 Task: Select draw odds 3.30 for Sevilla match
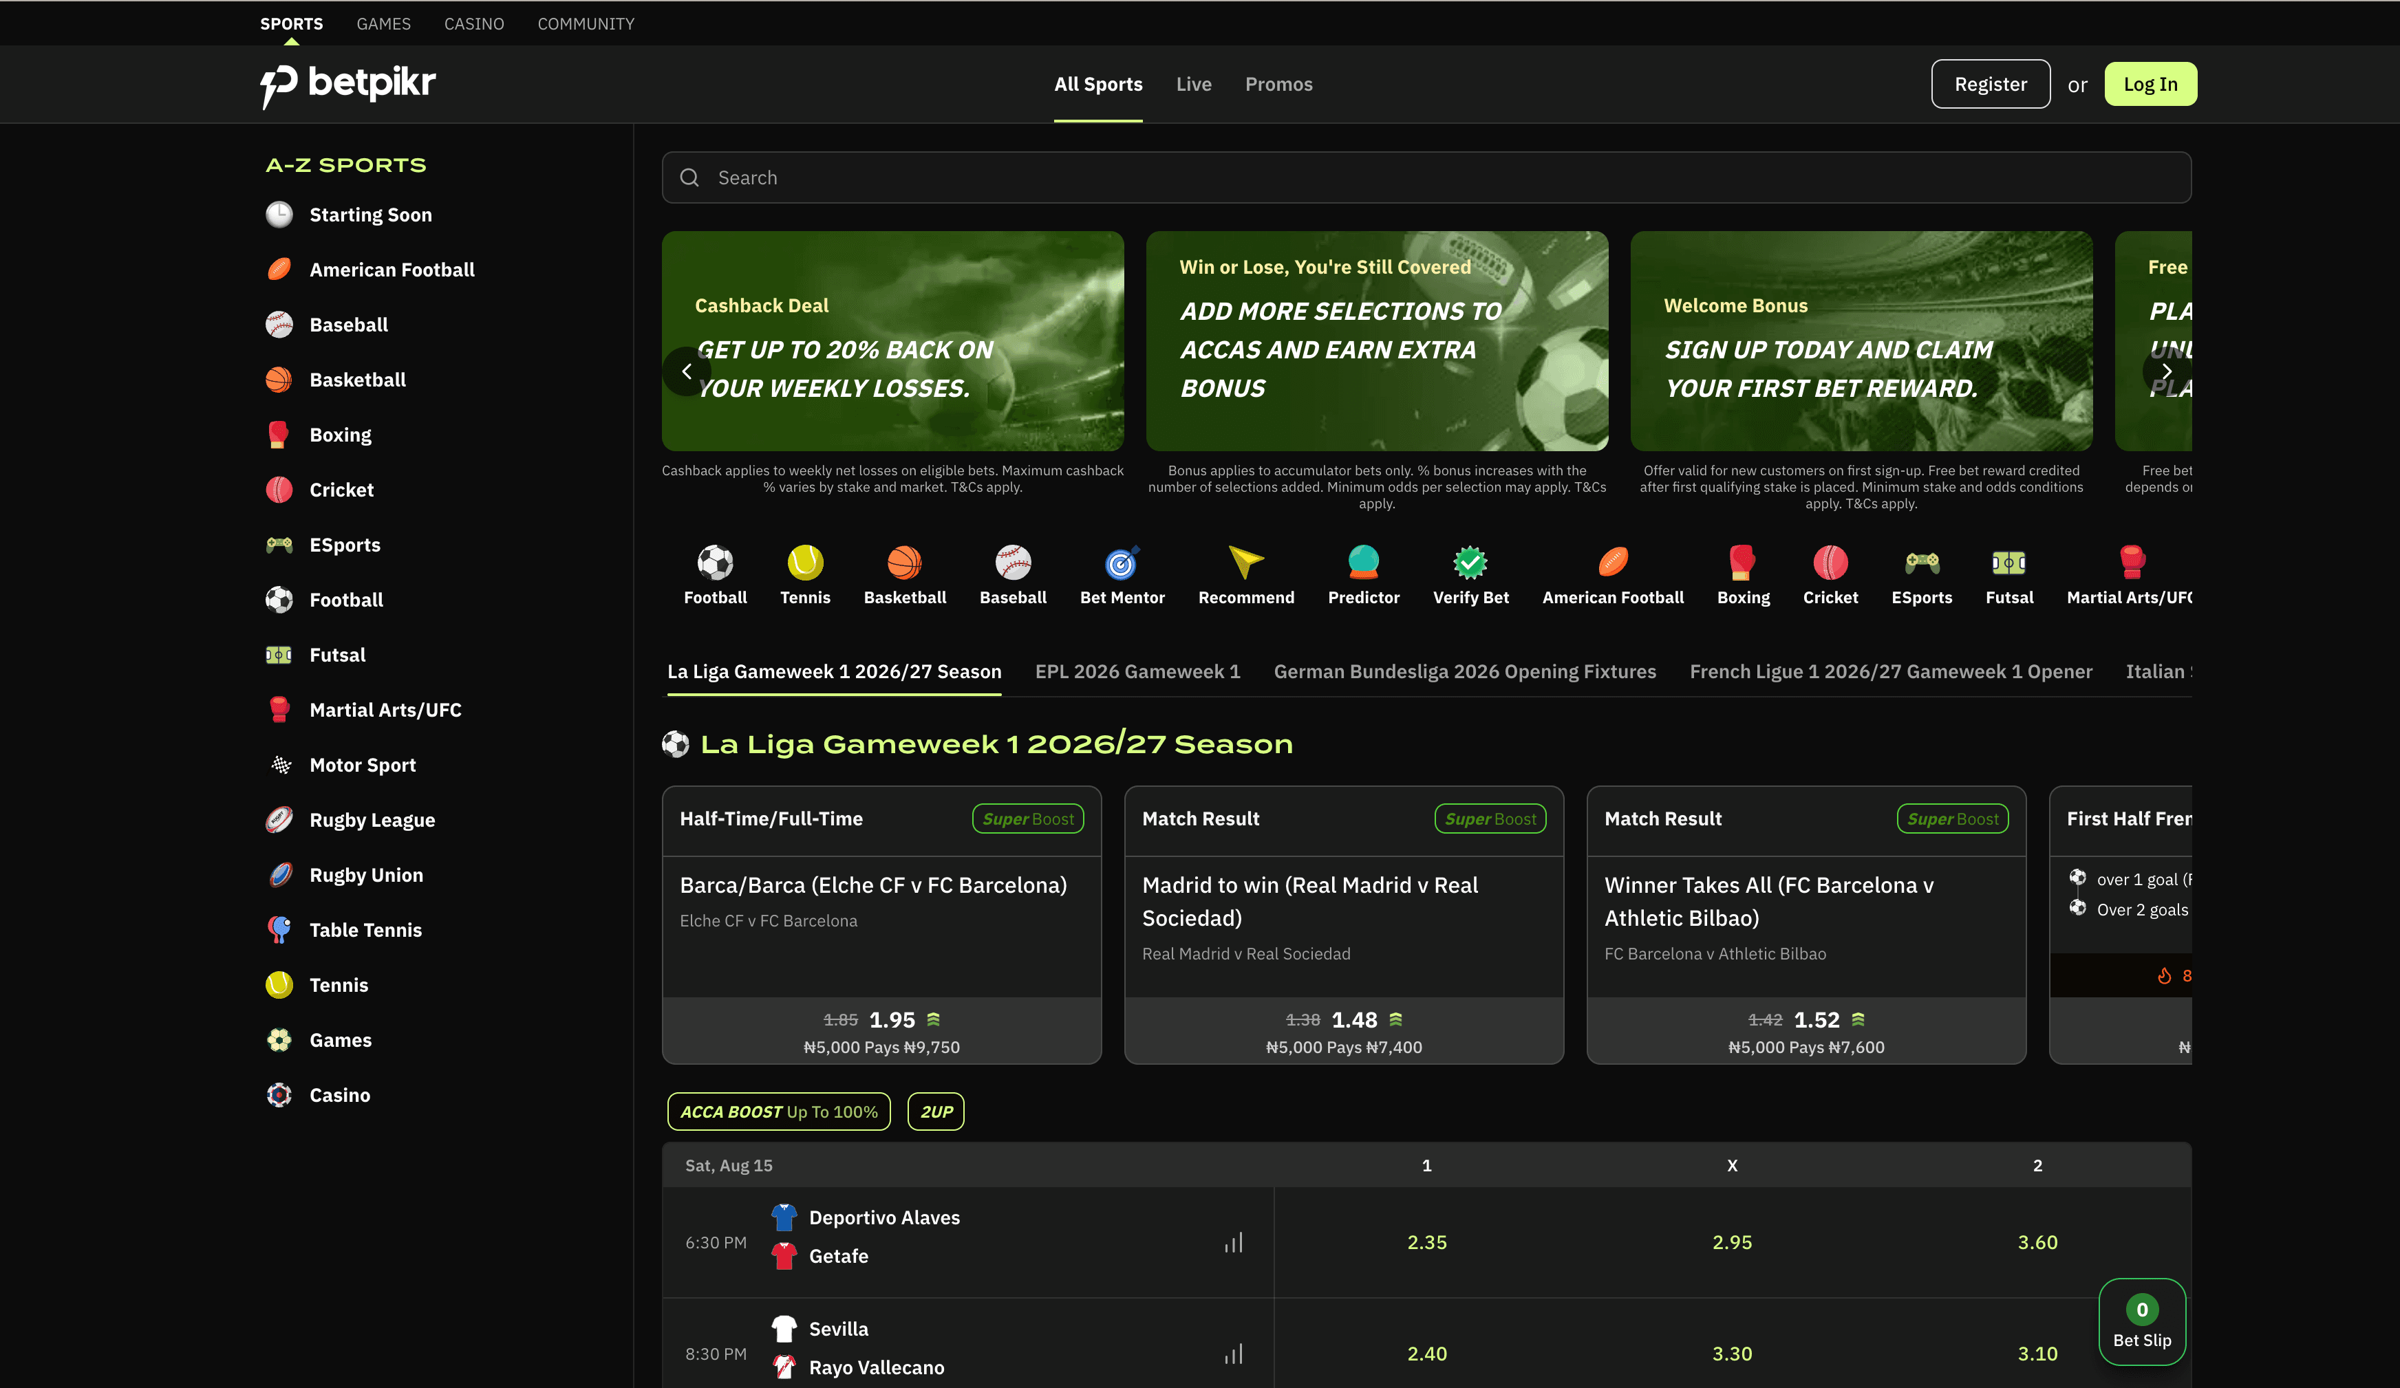point(1731,1354)
